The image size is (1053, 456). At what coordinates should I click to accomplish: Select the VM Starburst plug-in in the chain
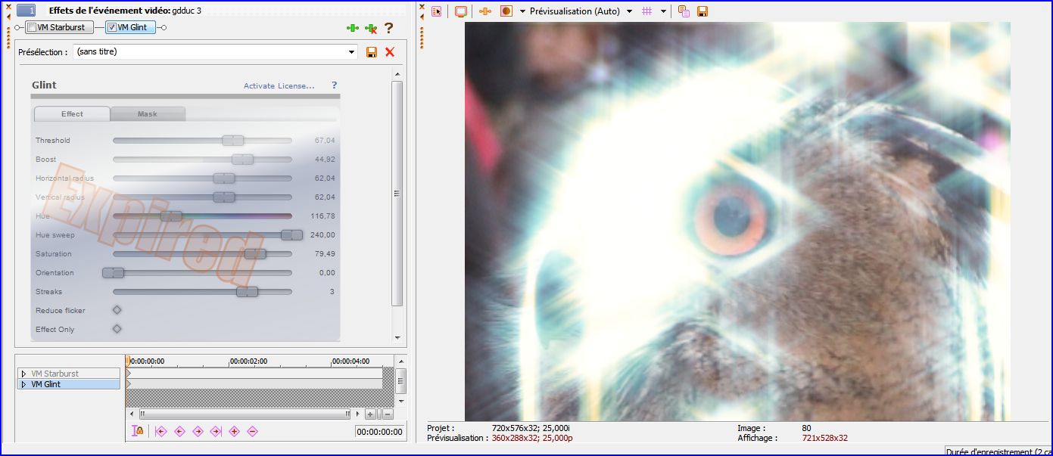(60, 28)
